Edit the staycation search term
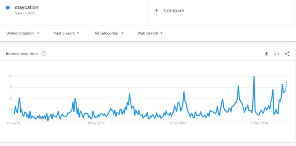Screen dimensions: 296x146 (x=27, y=7)
